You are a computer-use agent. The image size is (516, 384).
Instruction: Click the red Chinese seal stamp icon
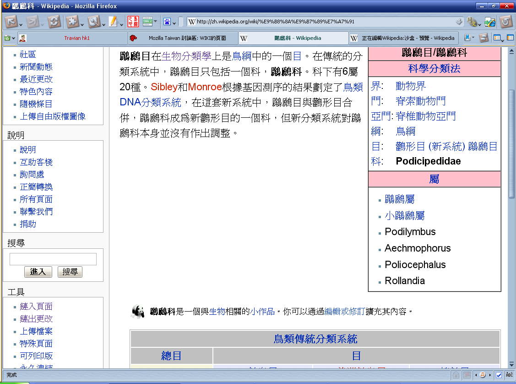pos(133,22)
